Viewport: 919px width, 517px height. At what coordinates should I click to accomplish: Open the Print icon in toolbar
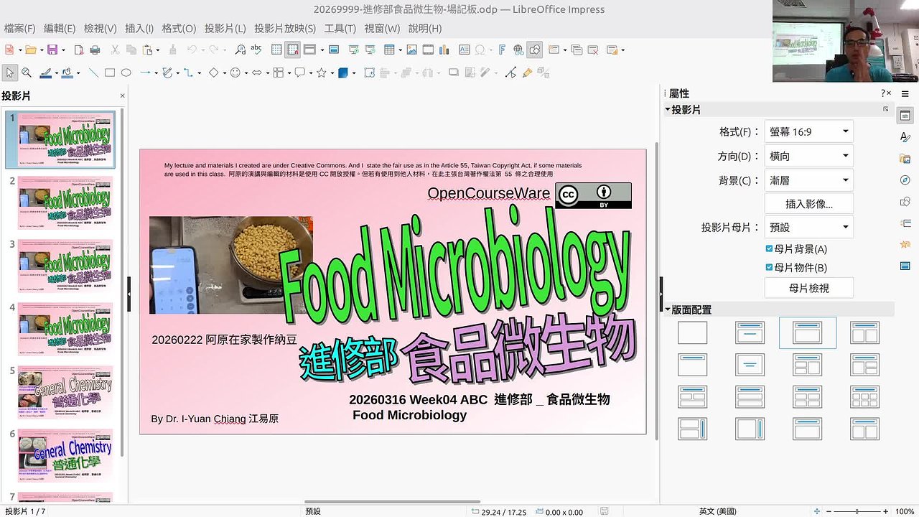95,50
